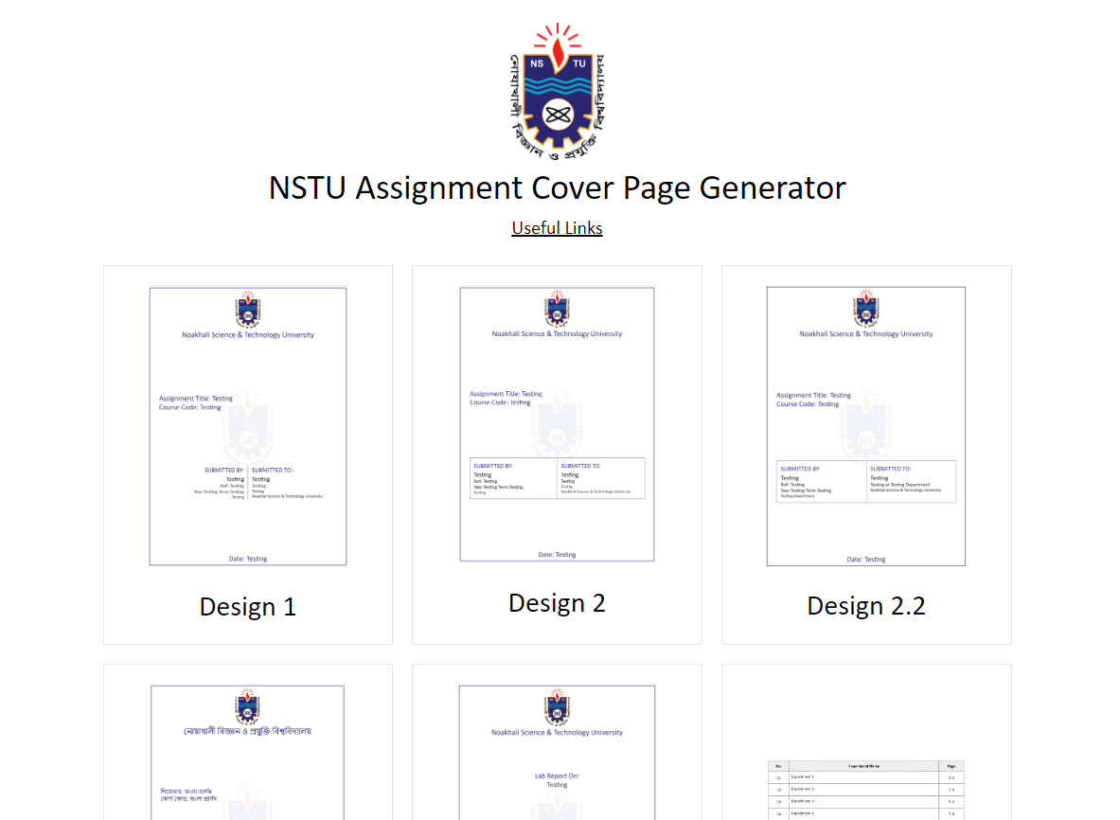The height and width of the screenshot is (820, 1120).
Task: Pick the Design 2.2 cover page preview
Action: click(x=865, y=426)
